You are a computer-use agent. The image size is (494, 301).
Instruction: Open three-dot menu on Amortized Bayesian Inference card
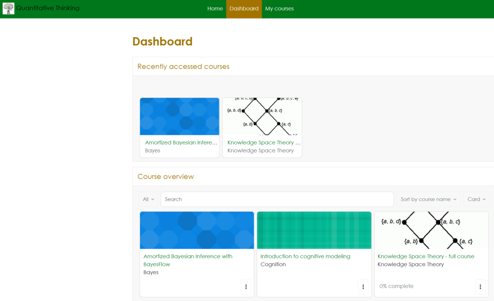(246, 287)
